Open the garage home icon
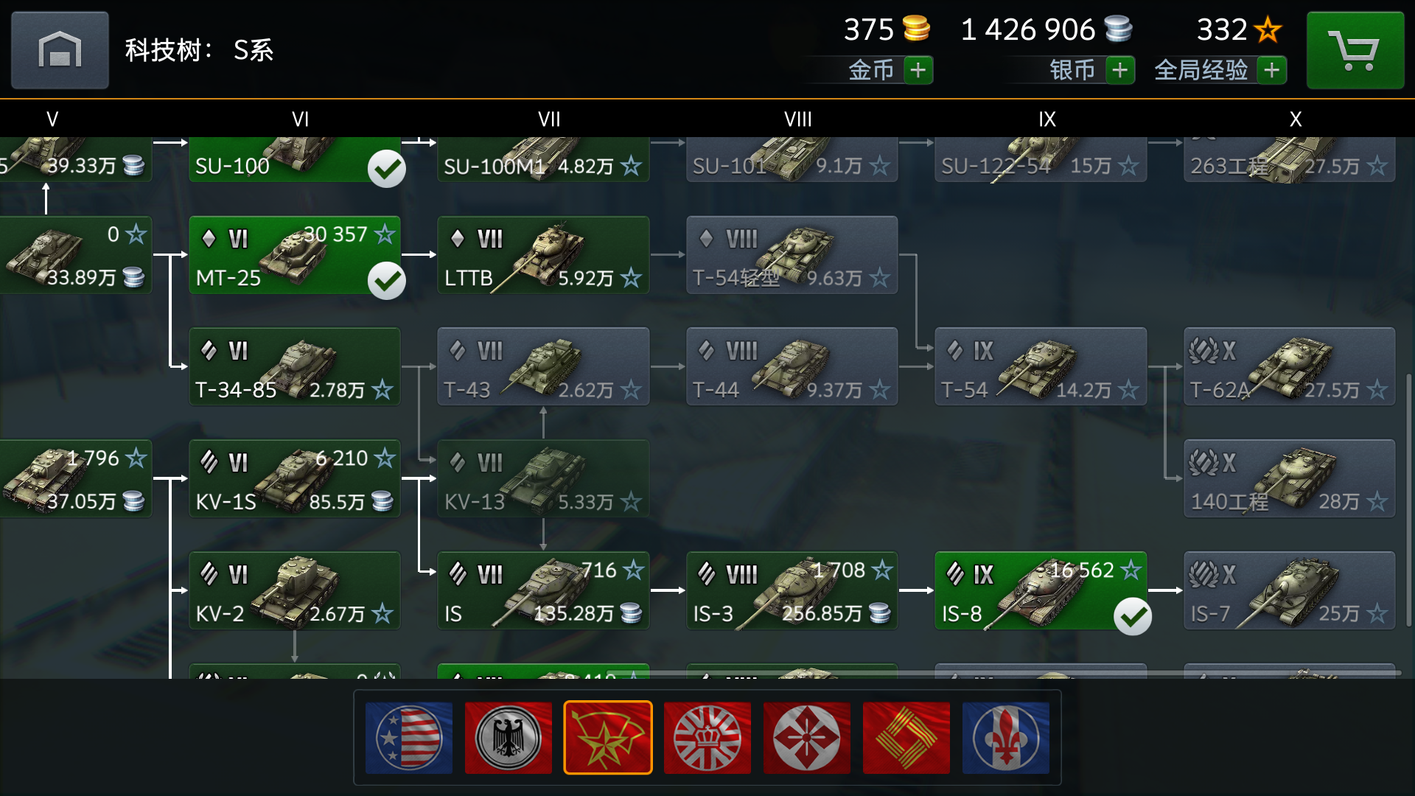This screenshot has width=1415, height=796. [60, 50]
